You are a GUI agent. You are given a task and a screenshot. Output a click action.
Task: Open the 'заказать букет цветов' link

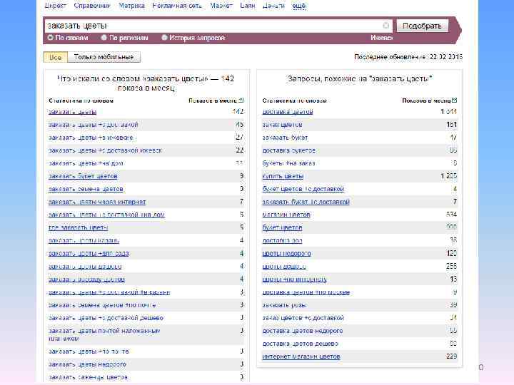coord(83,176)
